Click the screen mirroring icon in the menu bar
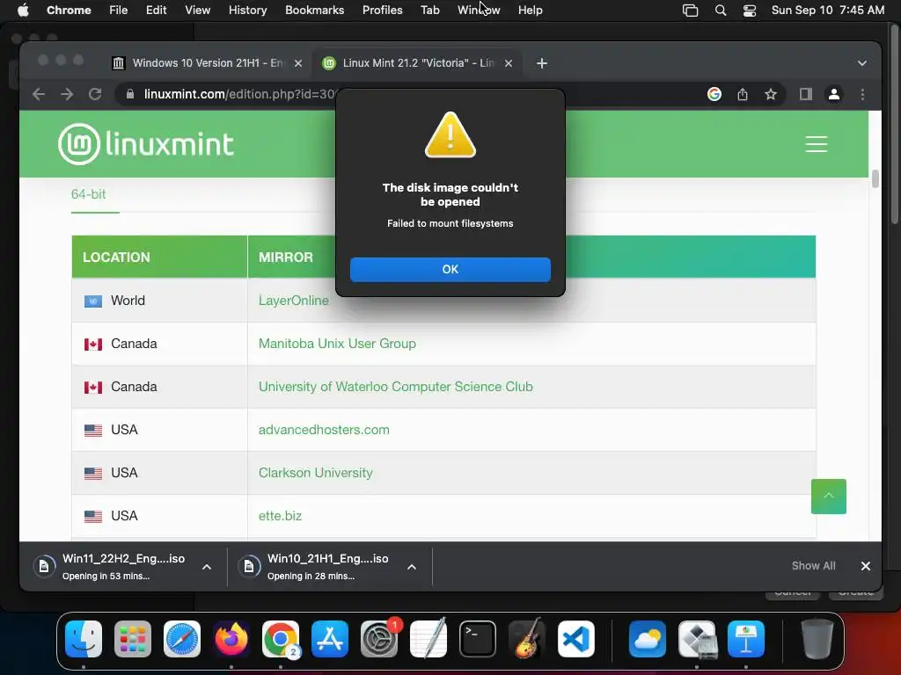Screen dimensions: 901x675 [690, 11]
